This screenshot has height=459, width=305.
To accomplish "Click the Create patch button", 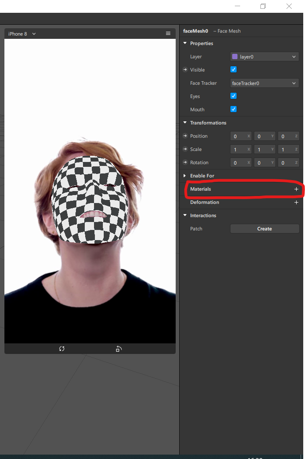I will coord(264,229).
